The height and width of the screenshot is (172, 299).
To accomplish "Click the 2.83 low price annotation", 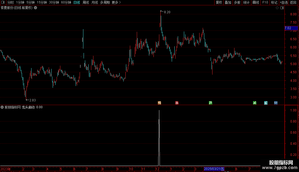I will [x=33, y=100].
